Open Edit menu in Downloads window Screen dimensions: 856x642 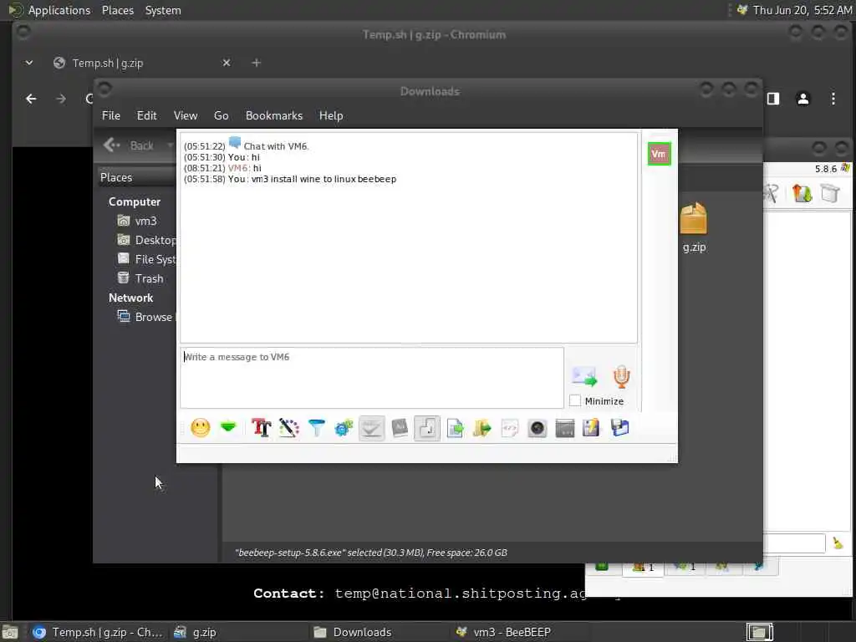[146, 115]
